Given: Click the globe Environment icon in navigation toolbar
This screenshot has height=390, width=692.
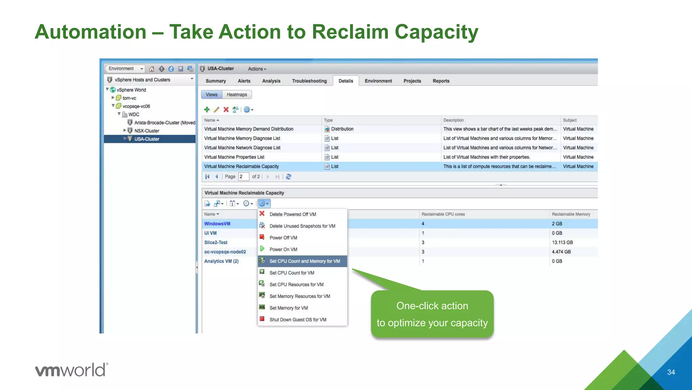Looking at the screenshot, I should tap(171, 69).
